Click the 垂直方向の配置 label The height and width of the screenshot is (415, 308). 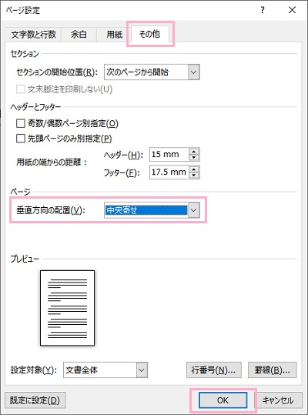51,210
